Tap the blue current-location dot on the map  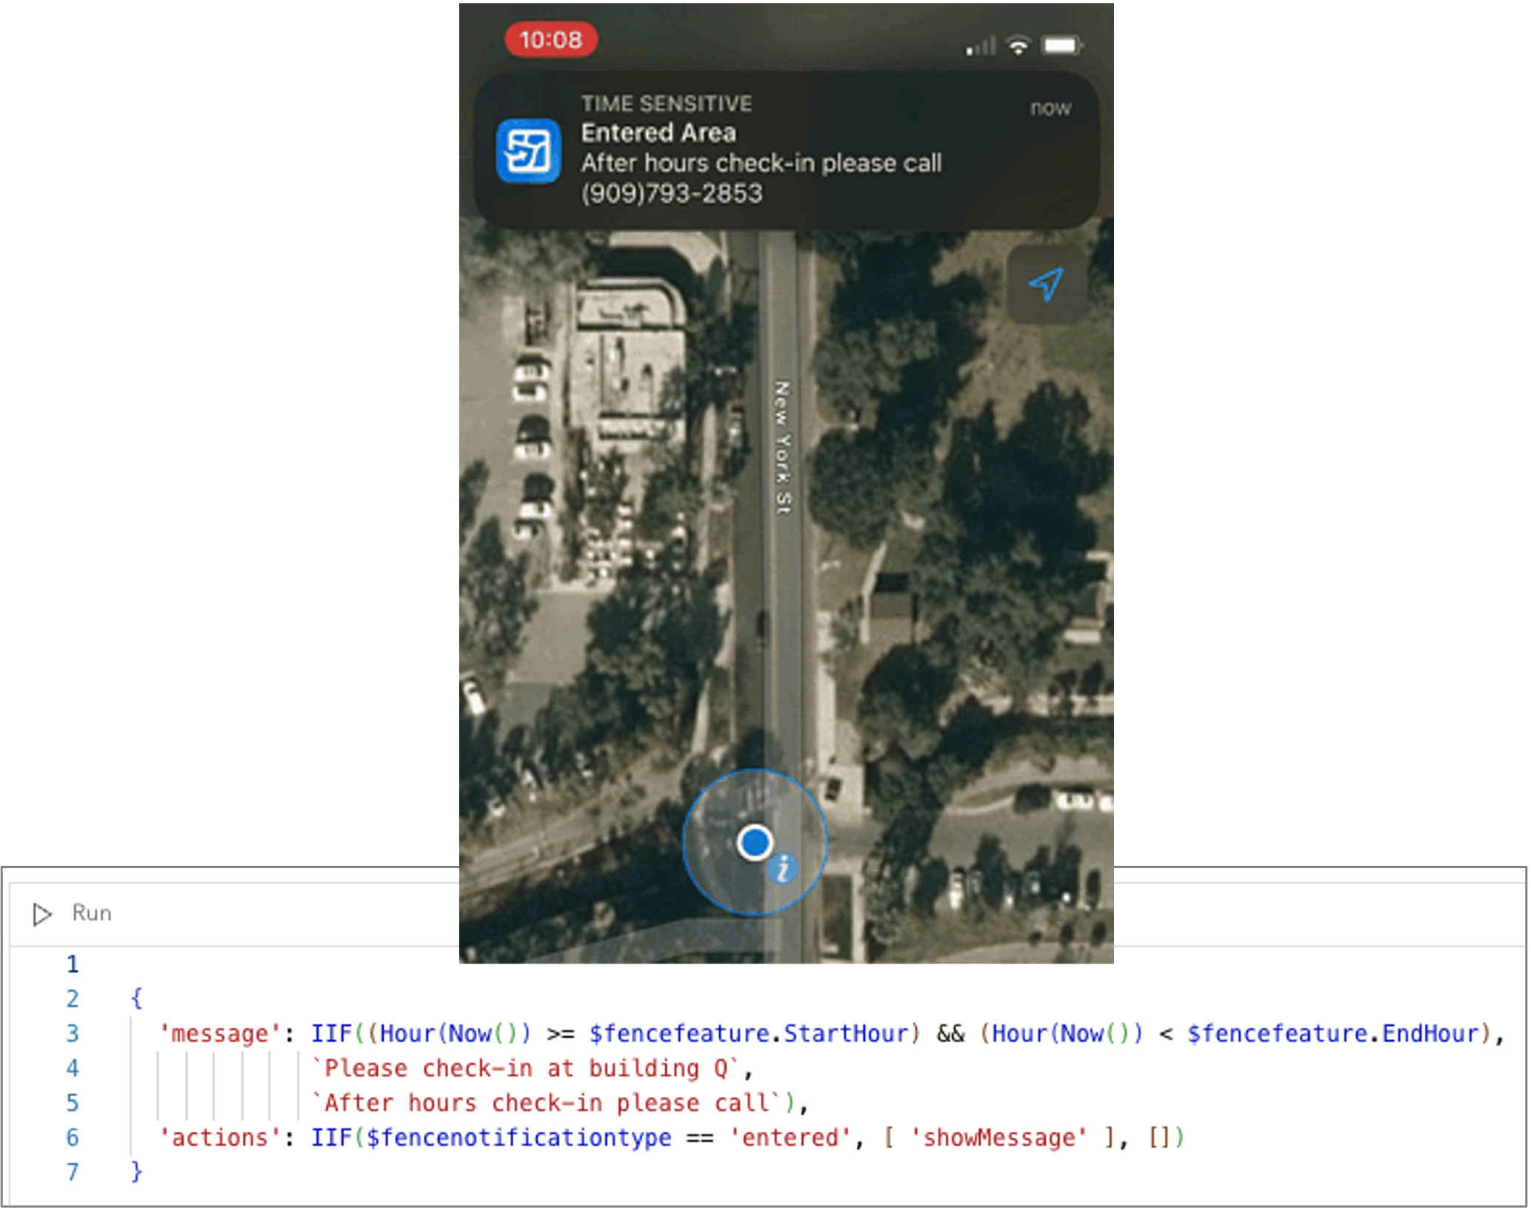click(x=756, y=842)
